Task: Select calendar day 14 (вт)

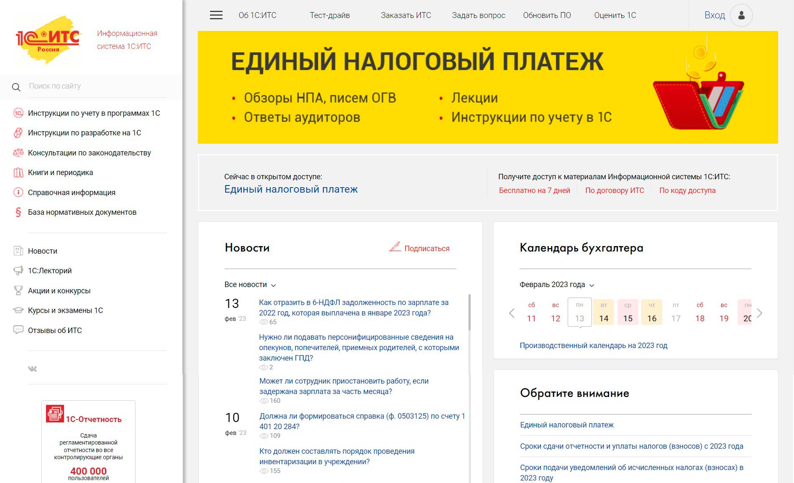Action: [604, 312]
